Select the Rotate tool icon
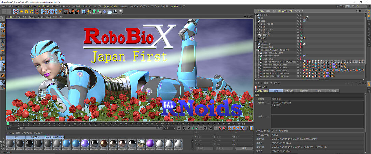Image resolution: width=371 pixels, height=154 pixels. [31, 12]
